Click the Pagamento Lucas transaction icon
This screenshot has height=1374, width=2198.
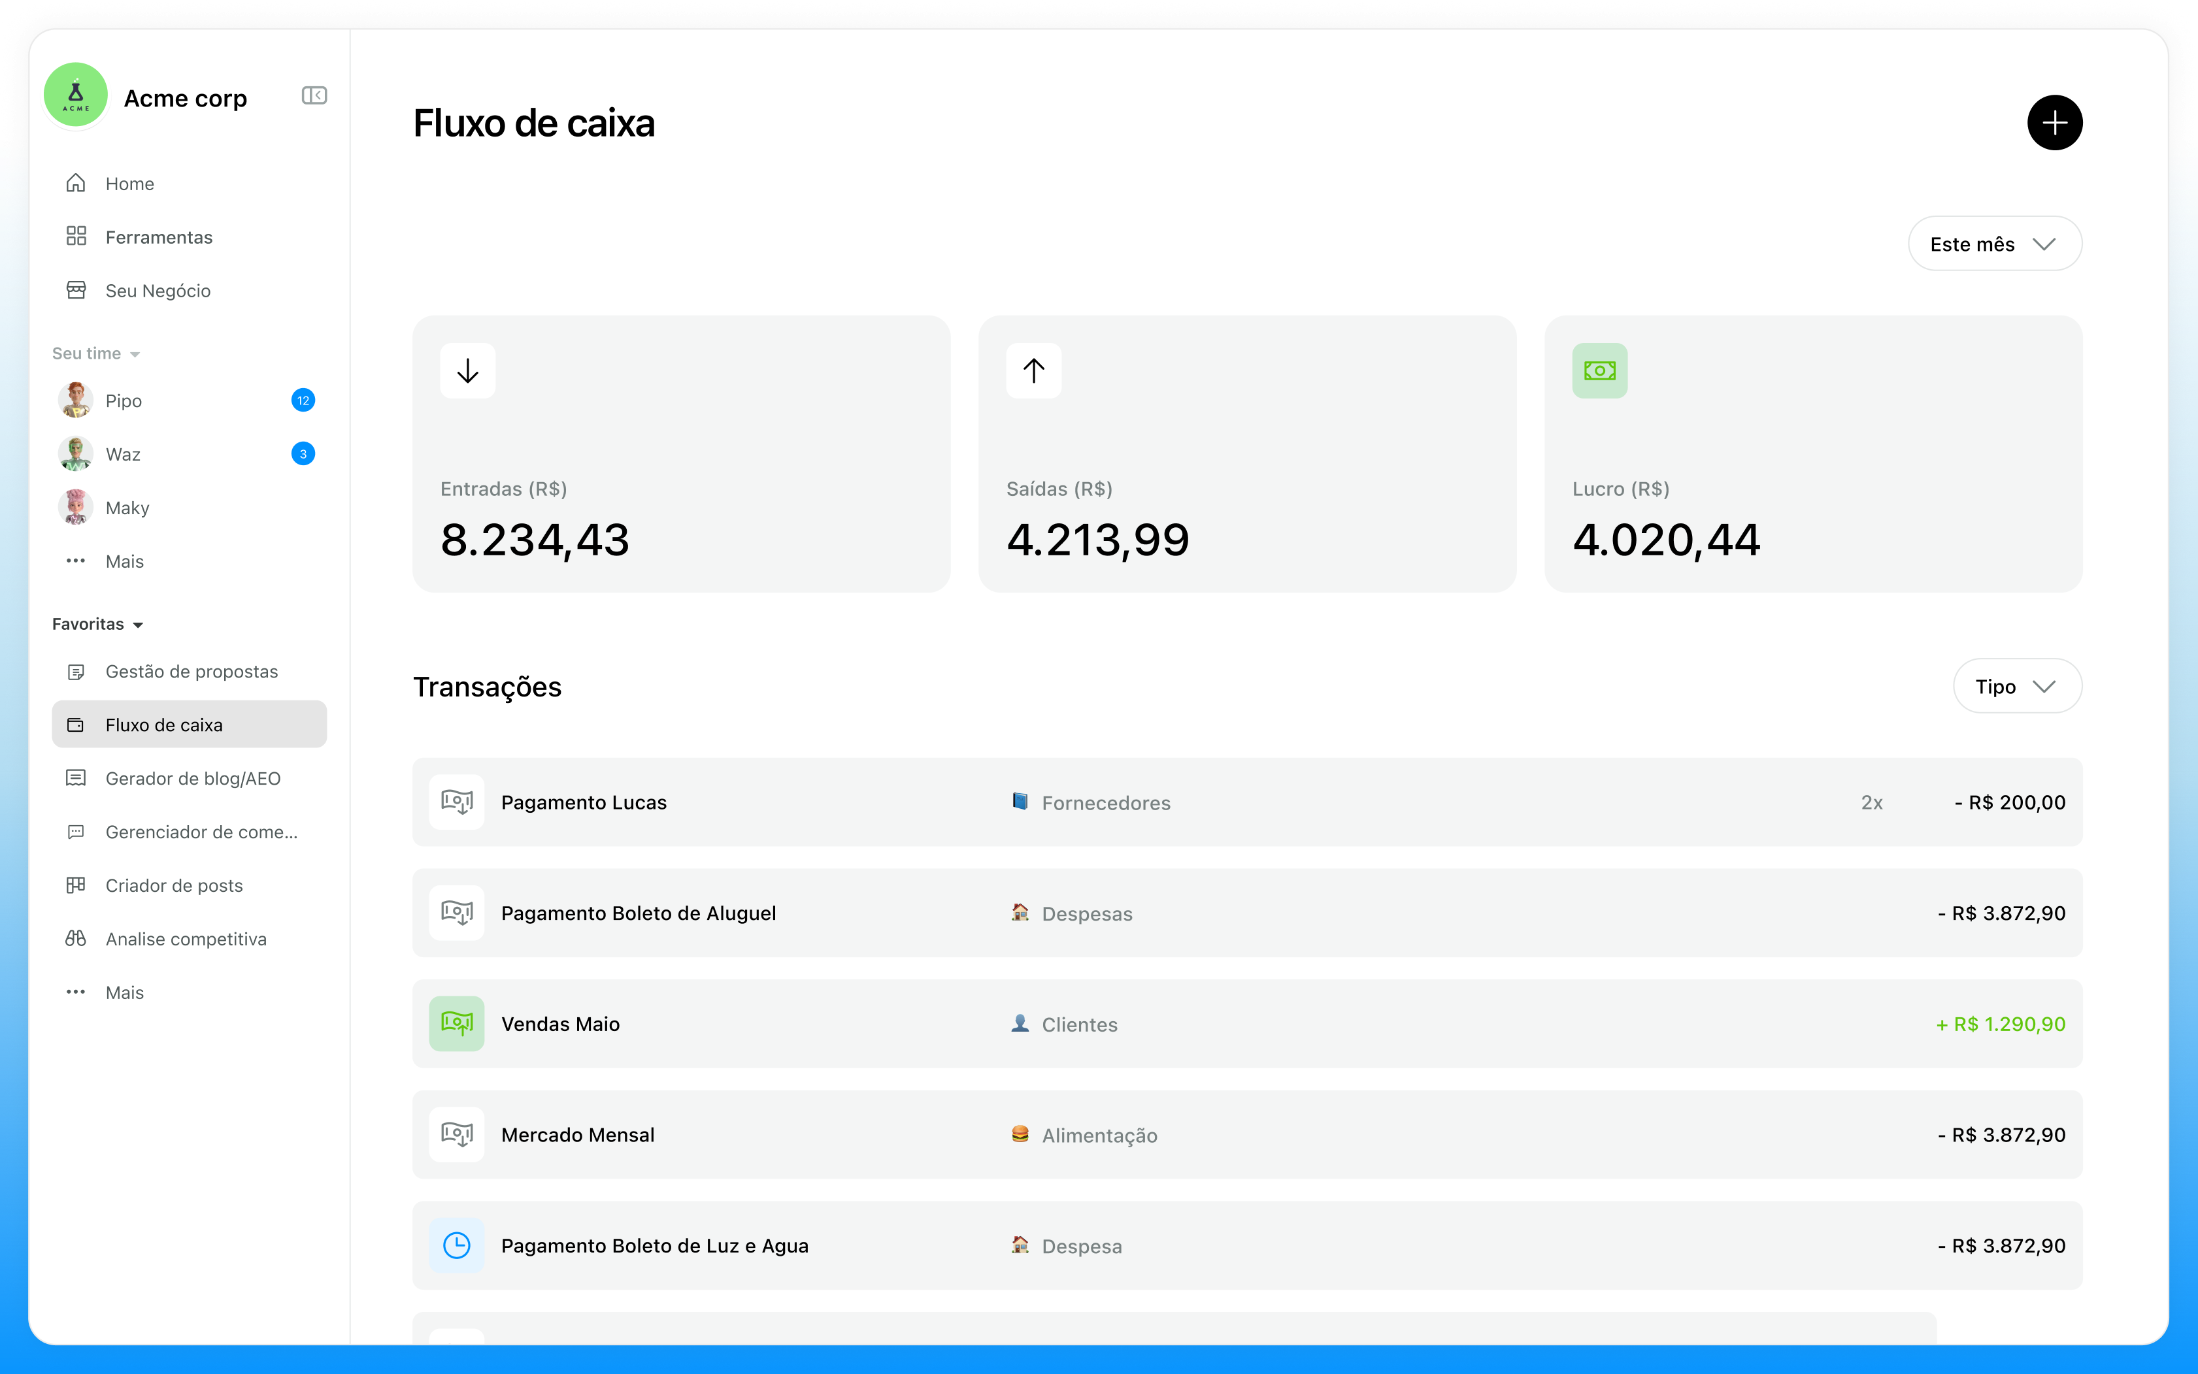click(x=456, y=802)
